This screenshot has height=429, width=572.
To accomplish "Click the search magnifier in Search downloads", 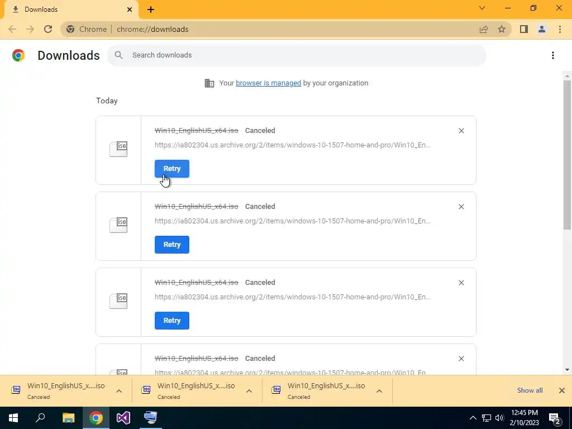I will coord(118,55).
